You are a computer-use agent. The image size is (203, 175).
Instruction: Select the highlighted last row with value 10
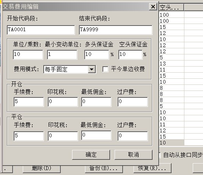click(172, 143)
